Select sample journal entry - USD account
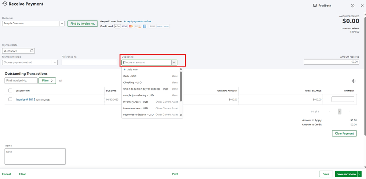This screenshot has width=366, height=179. [151, 95]
